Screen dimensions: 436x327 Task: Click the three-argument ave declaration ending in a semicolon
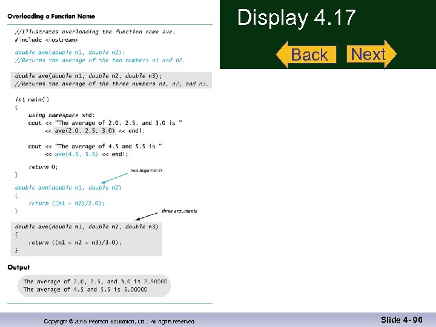click(x=88, y=76)
